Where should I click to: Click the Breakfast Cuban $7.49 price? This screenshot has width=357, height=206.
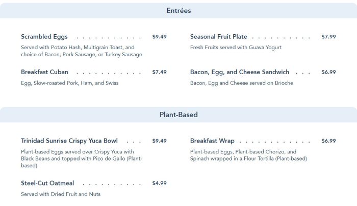(x=159, y=72)
